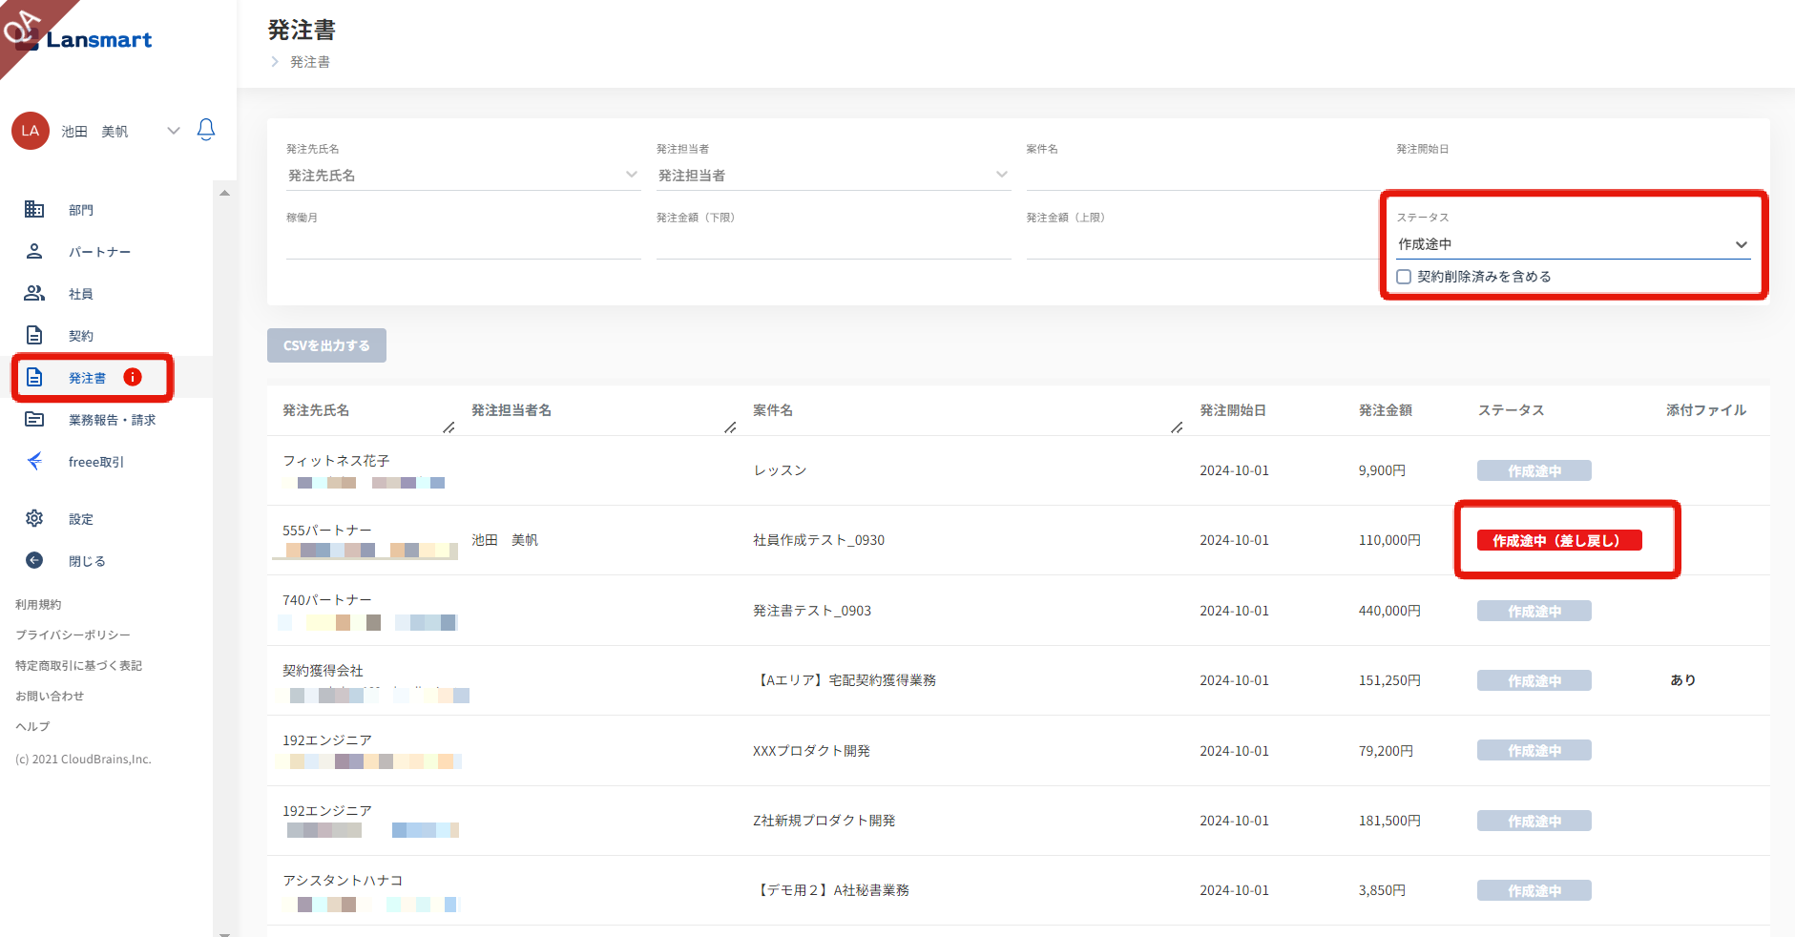Click the 社員 people icon

[x=34, y=293]
